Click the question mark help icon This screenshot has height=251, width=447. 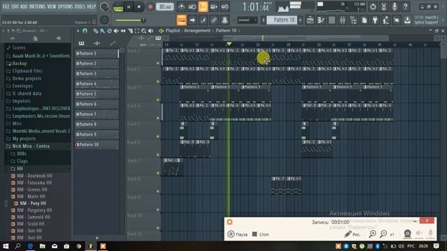point(405,6)
